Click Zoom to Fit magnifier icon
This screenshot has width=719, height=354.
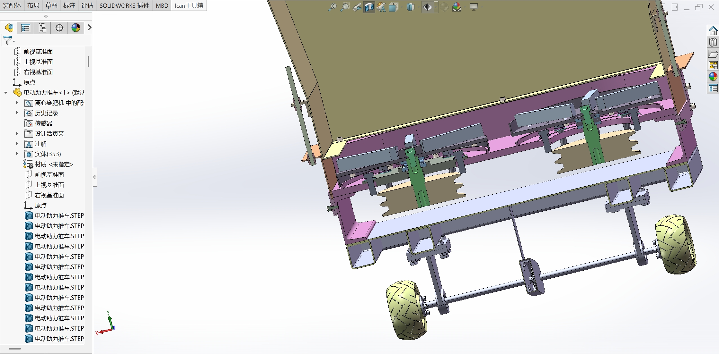[332, 7]
